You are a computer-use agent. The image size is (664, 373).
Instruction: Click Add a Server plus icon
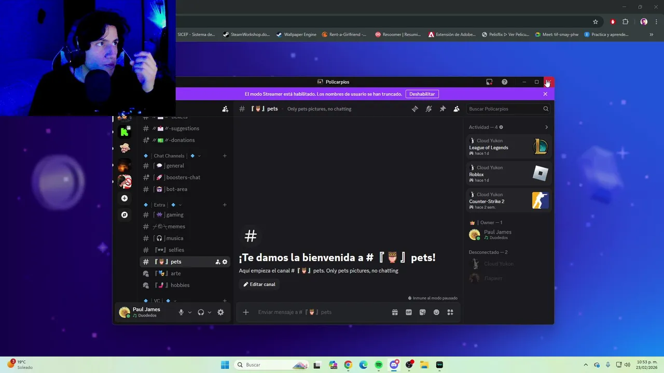tap(125, 198)
